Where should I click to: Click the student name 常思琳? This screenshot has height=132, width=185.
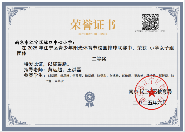coord(65,76)
